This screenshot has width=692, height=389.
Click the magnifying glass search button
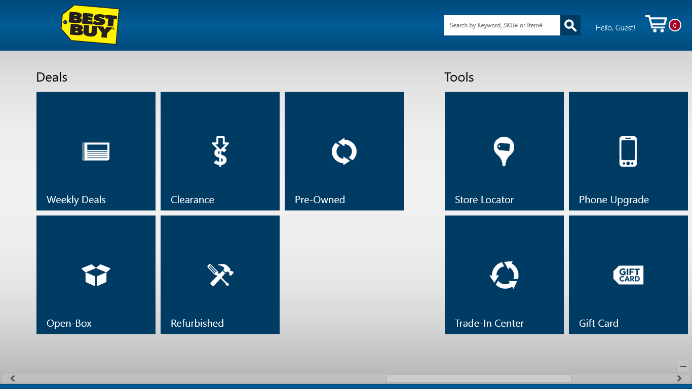570,25
